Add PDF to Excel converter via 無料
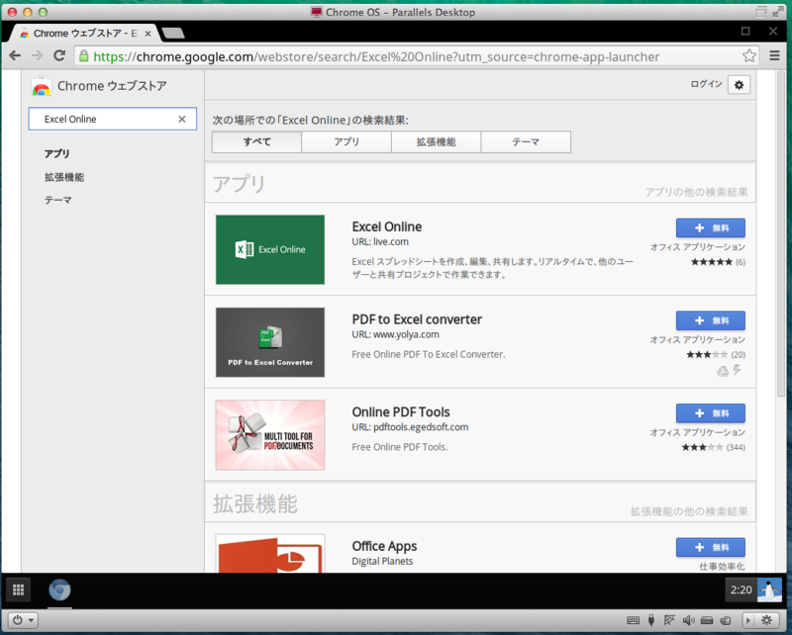 tap(710, 320)
